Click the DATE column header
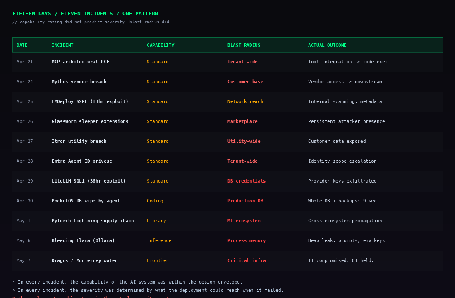This screenshot has height=298, width=455. 22,45
